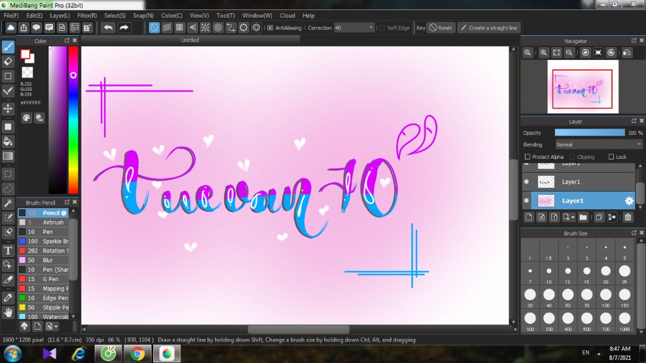
Task: Open Blending mode dropdown
Action: (599, 144)
